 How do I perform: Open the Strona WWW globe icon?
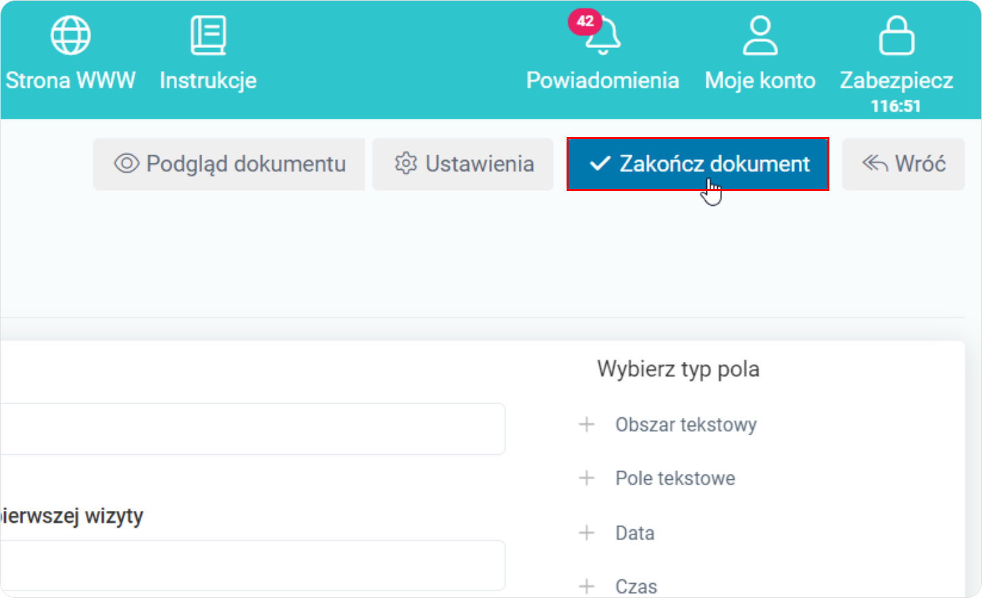tap(71, 35)
